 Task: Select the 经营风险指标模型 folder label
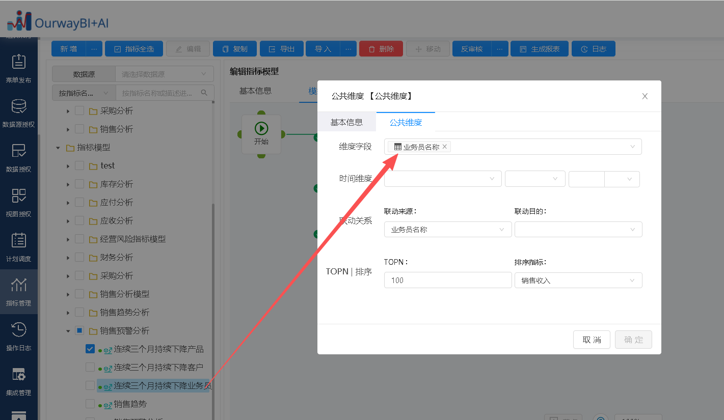click(133, 239)
